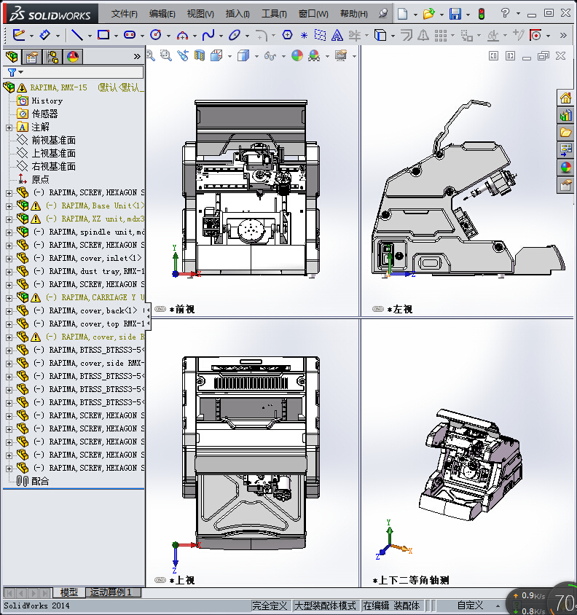
Task: Open the 窗口(W) menu
Action: tap(313, 14)
